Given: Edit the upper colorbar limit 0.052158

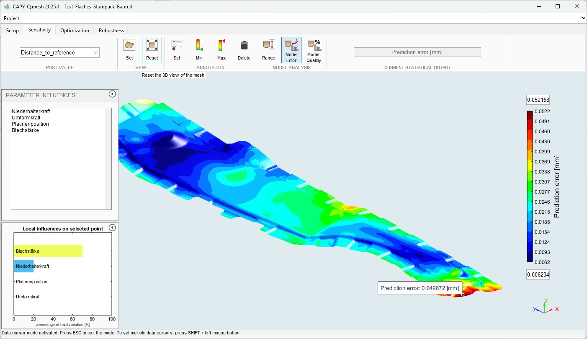Looking at the screenshot, I should (x=538, y=100).
